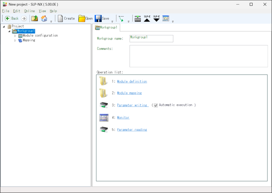Open overflow dropdown after connection icon
This screenshot has width=272, height=193.
[x=128, y=22]
